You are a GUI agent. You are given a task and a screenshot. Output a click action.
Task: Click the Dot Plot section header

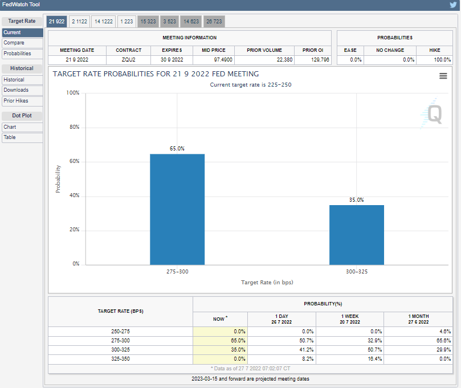tap(22, 116)
